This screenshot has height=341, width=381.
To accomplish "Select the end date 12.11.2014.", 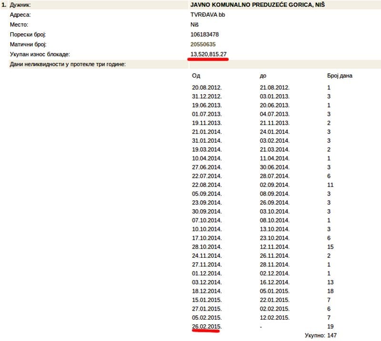I will 274,247.
